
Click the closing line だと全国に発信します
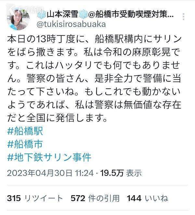[x=57, y=118]
